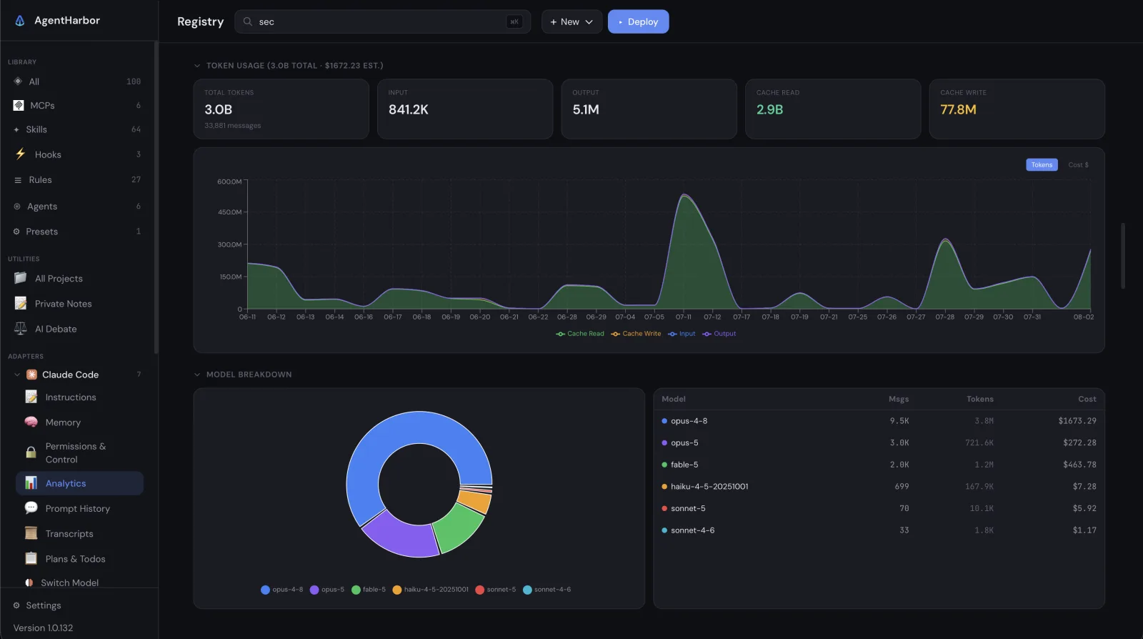Click the Cache Read 2.9B card
Viewport: 1143px width, 639px height.
833,109
